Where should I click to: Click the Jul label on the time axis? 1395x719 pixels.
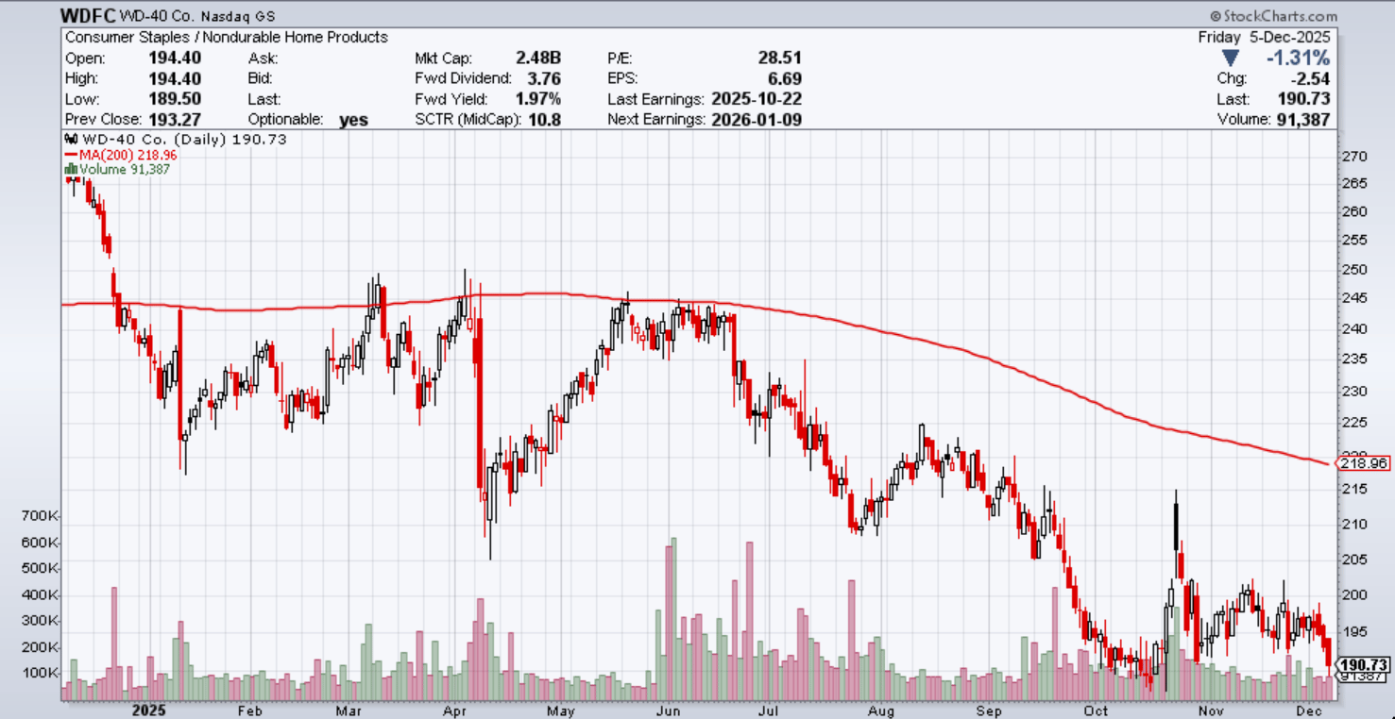click(768, 710)
